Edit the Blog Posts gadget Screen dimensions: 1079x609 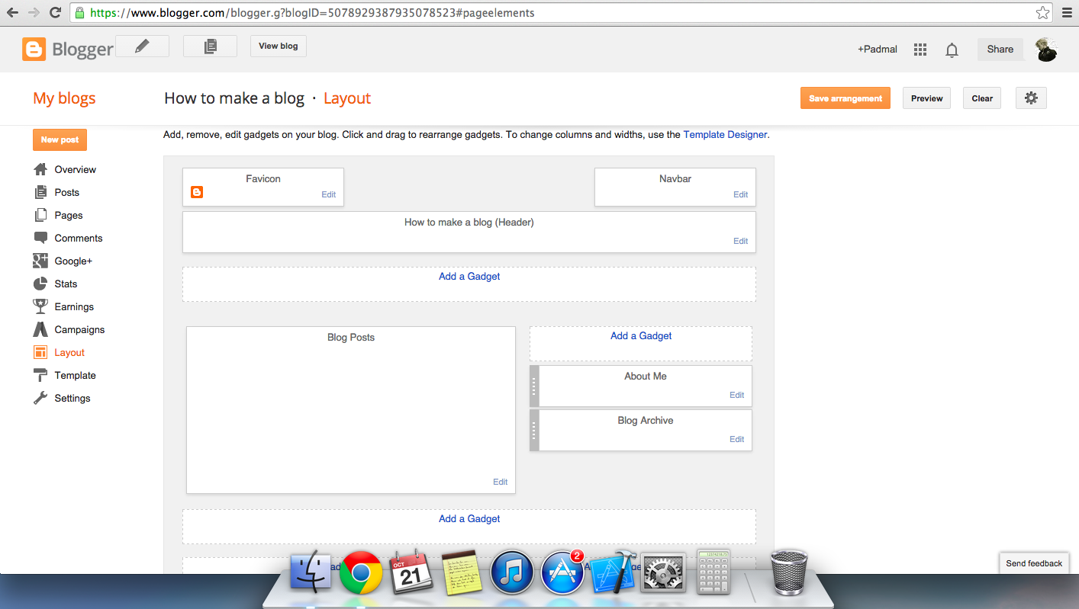point(500,482)
